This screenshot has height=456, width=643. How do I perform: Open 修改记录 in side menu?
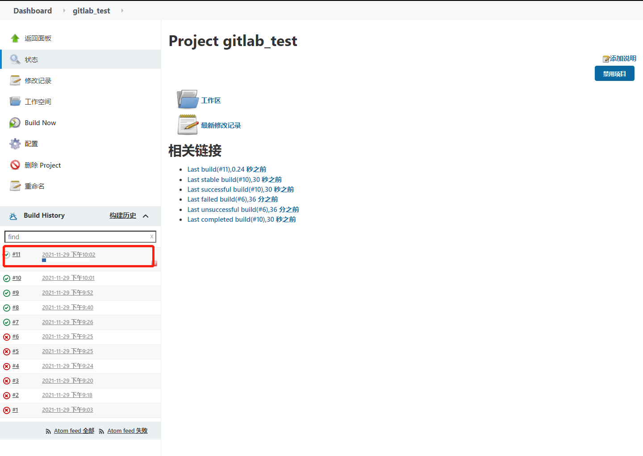[38, 81]
